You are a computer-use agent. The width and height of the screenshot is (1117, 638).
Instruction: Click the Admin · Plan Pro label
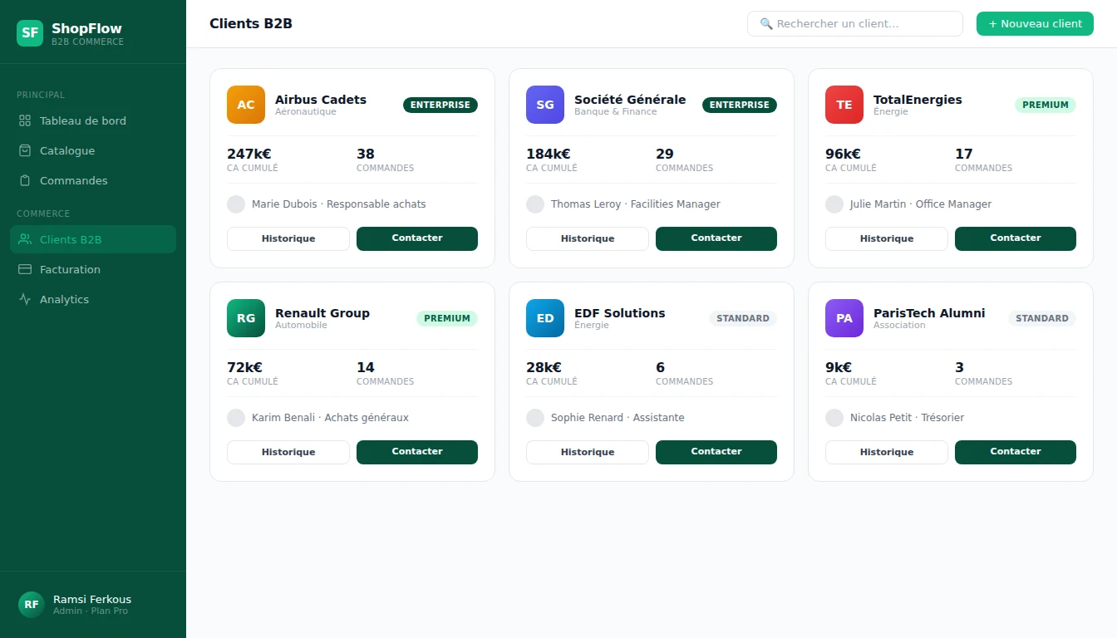click(x=91, y=611)
